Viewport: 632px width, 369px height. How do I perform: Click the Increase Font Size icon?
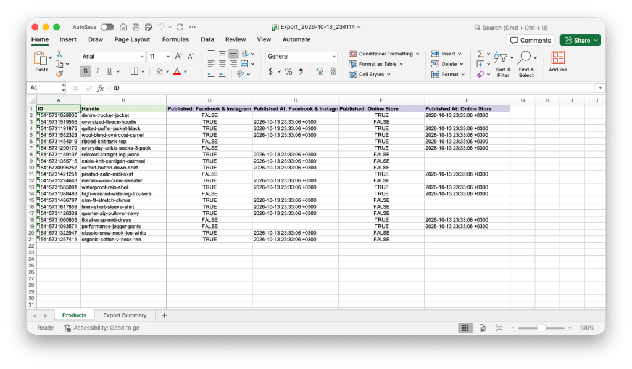178,56
